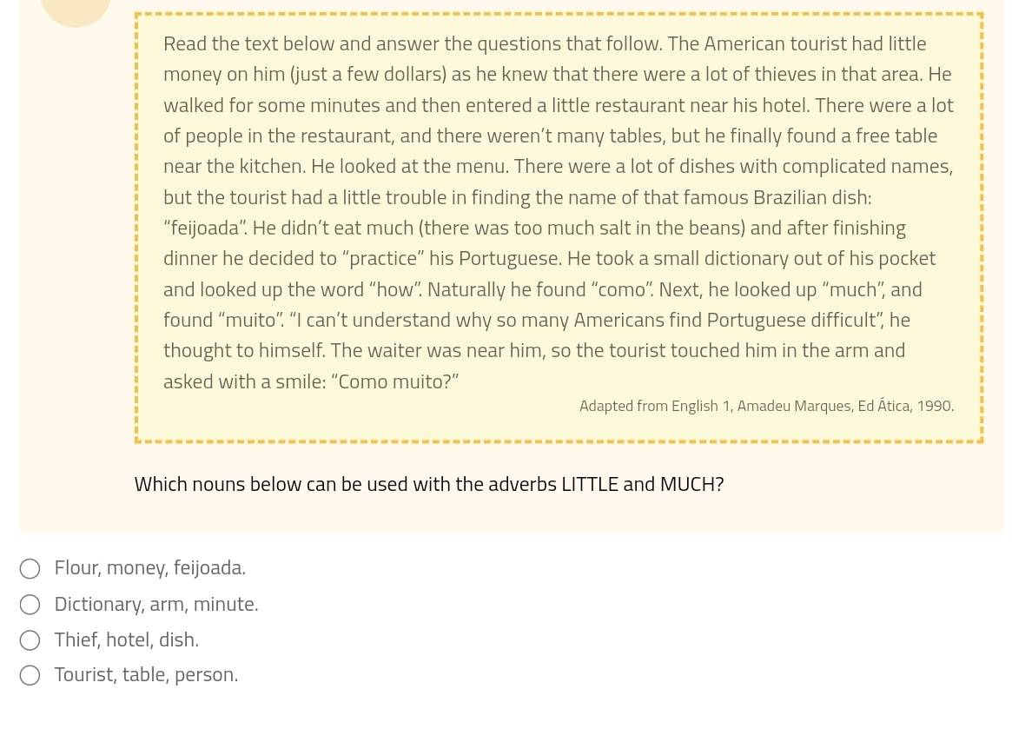Click the answer text 'Tourist, table, person.'
1012x729 pixels.
(x=146, y=675)
